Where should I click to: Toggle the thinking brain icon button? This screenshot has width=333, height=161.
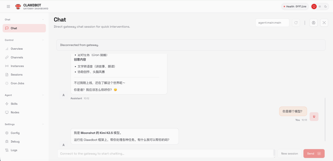point(314,23)
